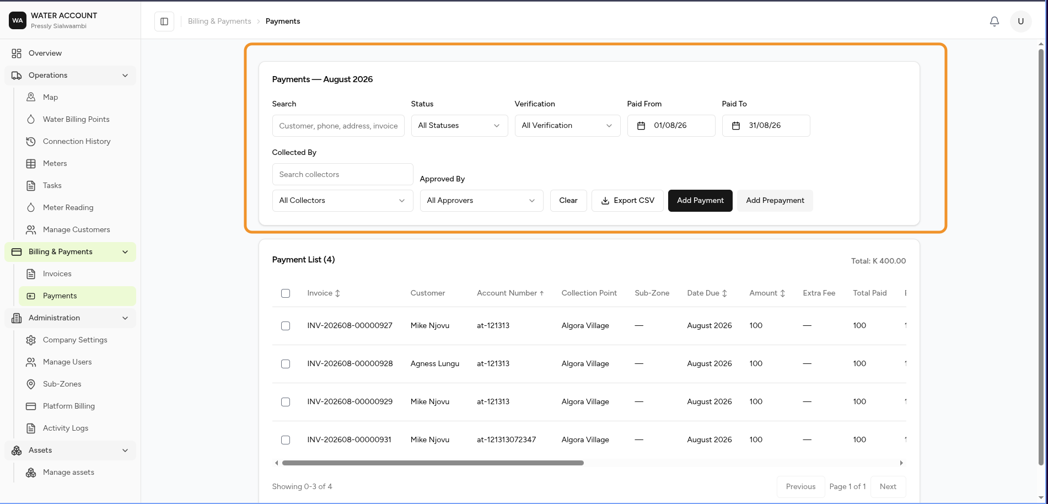Click the Manage Customers people icon
Image resolution: width=1048 pixels, height=504 pixels.
pos(31,229)
